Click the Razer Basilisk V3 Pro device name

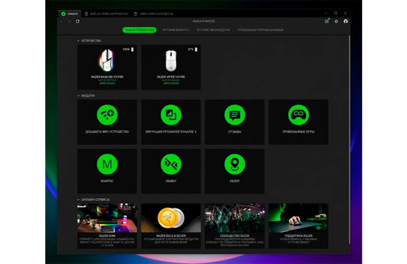click(107, 77)
